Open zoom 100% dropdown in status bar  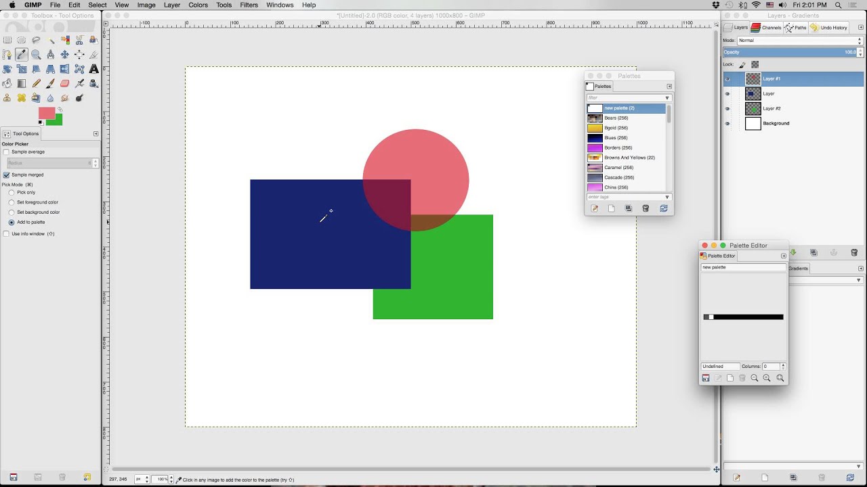(x=162, y=480)
